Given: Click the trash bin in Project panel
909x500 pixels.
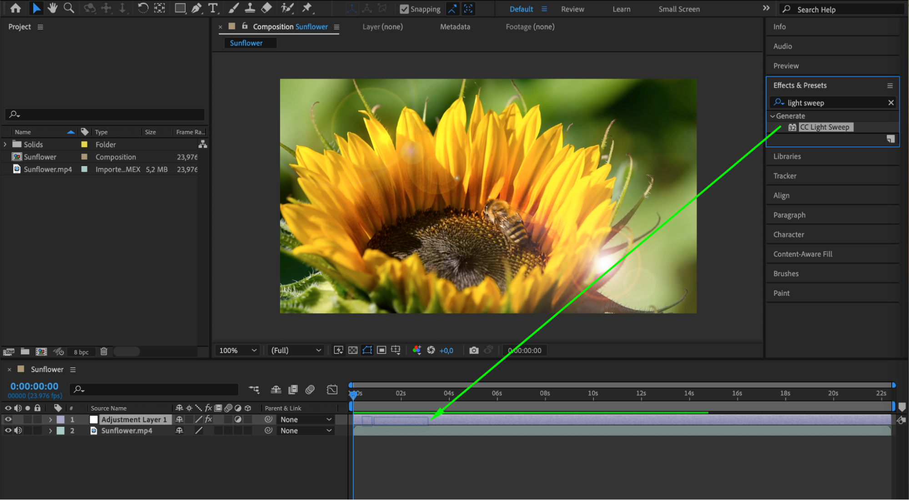Looking at the screenshot, I should coord(104,351).
